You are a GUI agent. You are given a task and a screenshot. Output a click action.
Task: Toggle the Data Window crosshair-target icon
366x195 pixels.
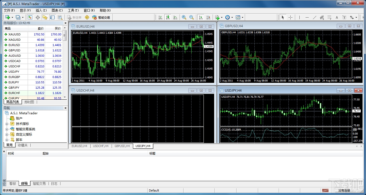pyautogui.click(x=38, y=17)
